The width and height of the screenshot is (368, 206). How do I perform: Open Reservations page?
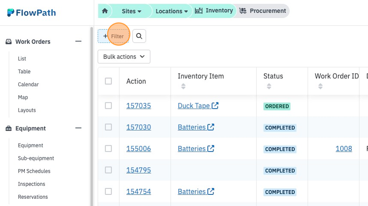[x=33, y=197]
